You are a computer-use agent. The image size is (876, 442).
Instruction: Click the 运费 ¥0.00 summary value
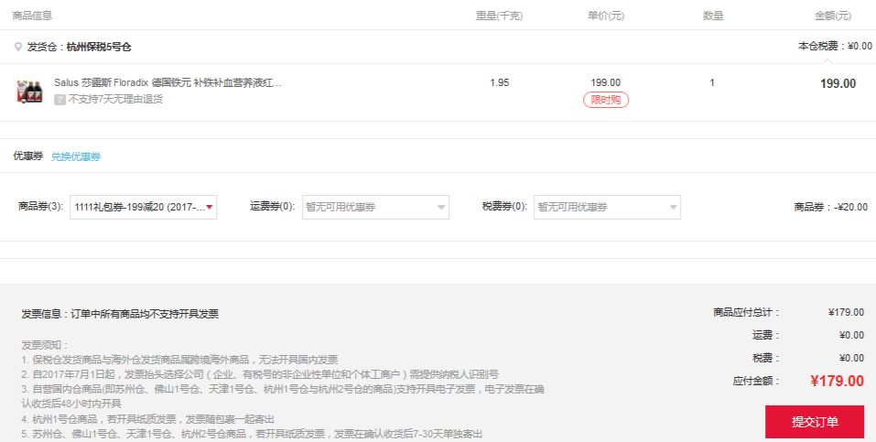pos(851,335)
